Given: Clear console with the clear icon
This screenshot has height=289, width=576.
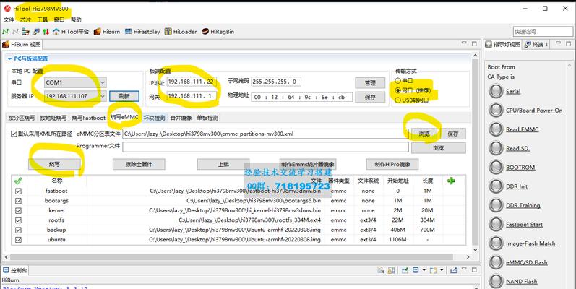Looking at the screenshot, I should (381, 270).
